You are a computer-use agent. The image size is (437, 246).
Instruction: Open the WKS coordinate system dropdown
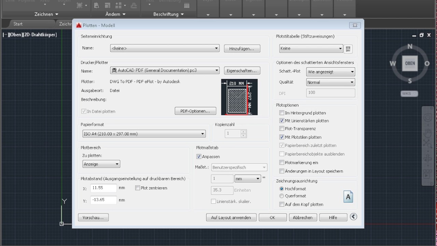click(x=410, y=94)
